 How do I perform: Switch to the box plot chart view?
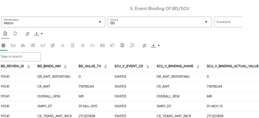[102, 45]
